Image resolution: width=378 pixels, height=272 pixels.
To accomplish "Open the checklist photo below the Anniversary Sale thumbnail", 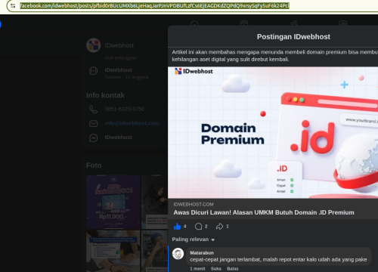I will pos(113,251).
